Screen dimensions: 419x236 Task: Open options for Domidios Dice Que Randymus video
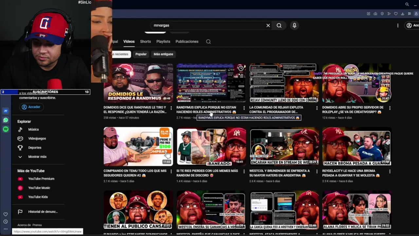(171, 108)
